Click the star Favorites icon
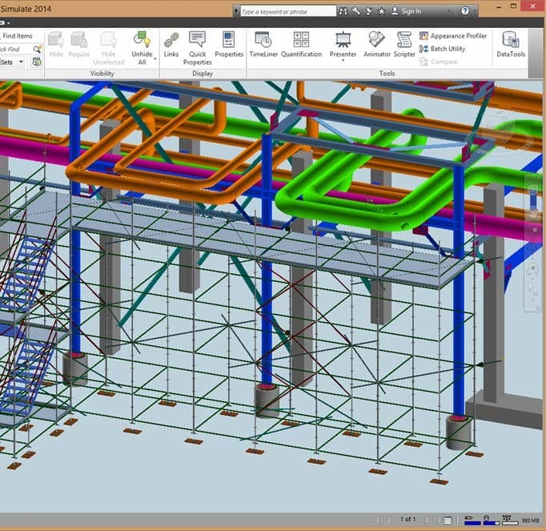This screenshot has height=531, width=546. click(x=382, y=11)
